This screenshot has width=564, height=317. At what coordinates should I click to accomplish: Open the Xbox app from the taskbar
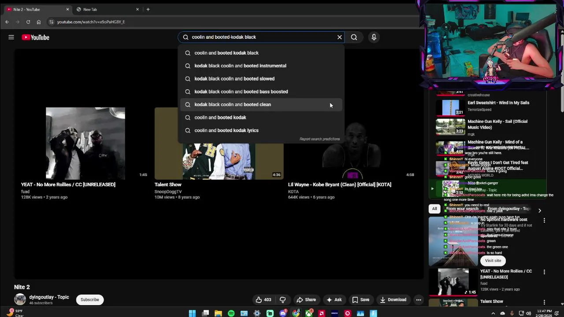(x=309, y=313)
